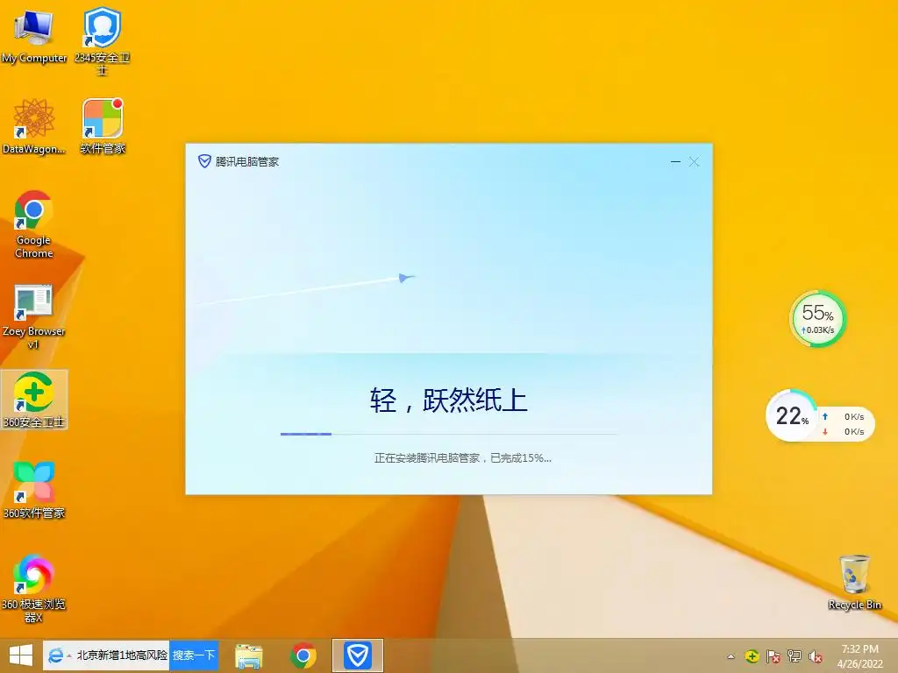The height and width of the screenshot is (673, 898).
Task: Open the My Computer desktop icon
Action: pyautogui.click(x=34, y=36)
